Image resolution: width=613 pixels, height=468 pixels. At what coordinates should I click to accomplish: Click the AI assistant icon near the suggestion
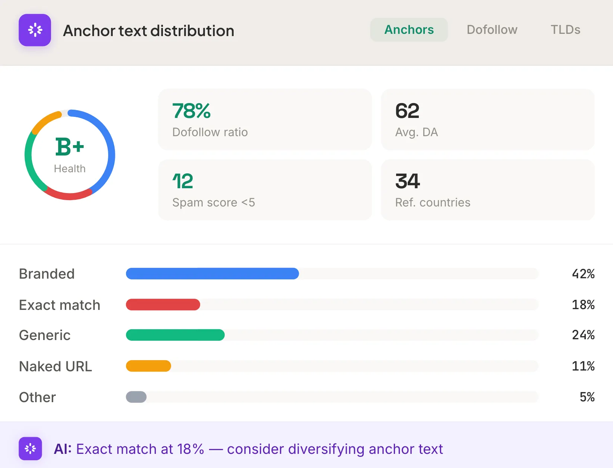(30, 449)
